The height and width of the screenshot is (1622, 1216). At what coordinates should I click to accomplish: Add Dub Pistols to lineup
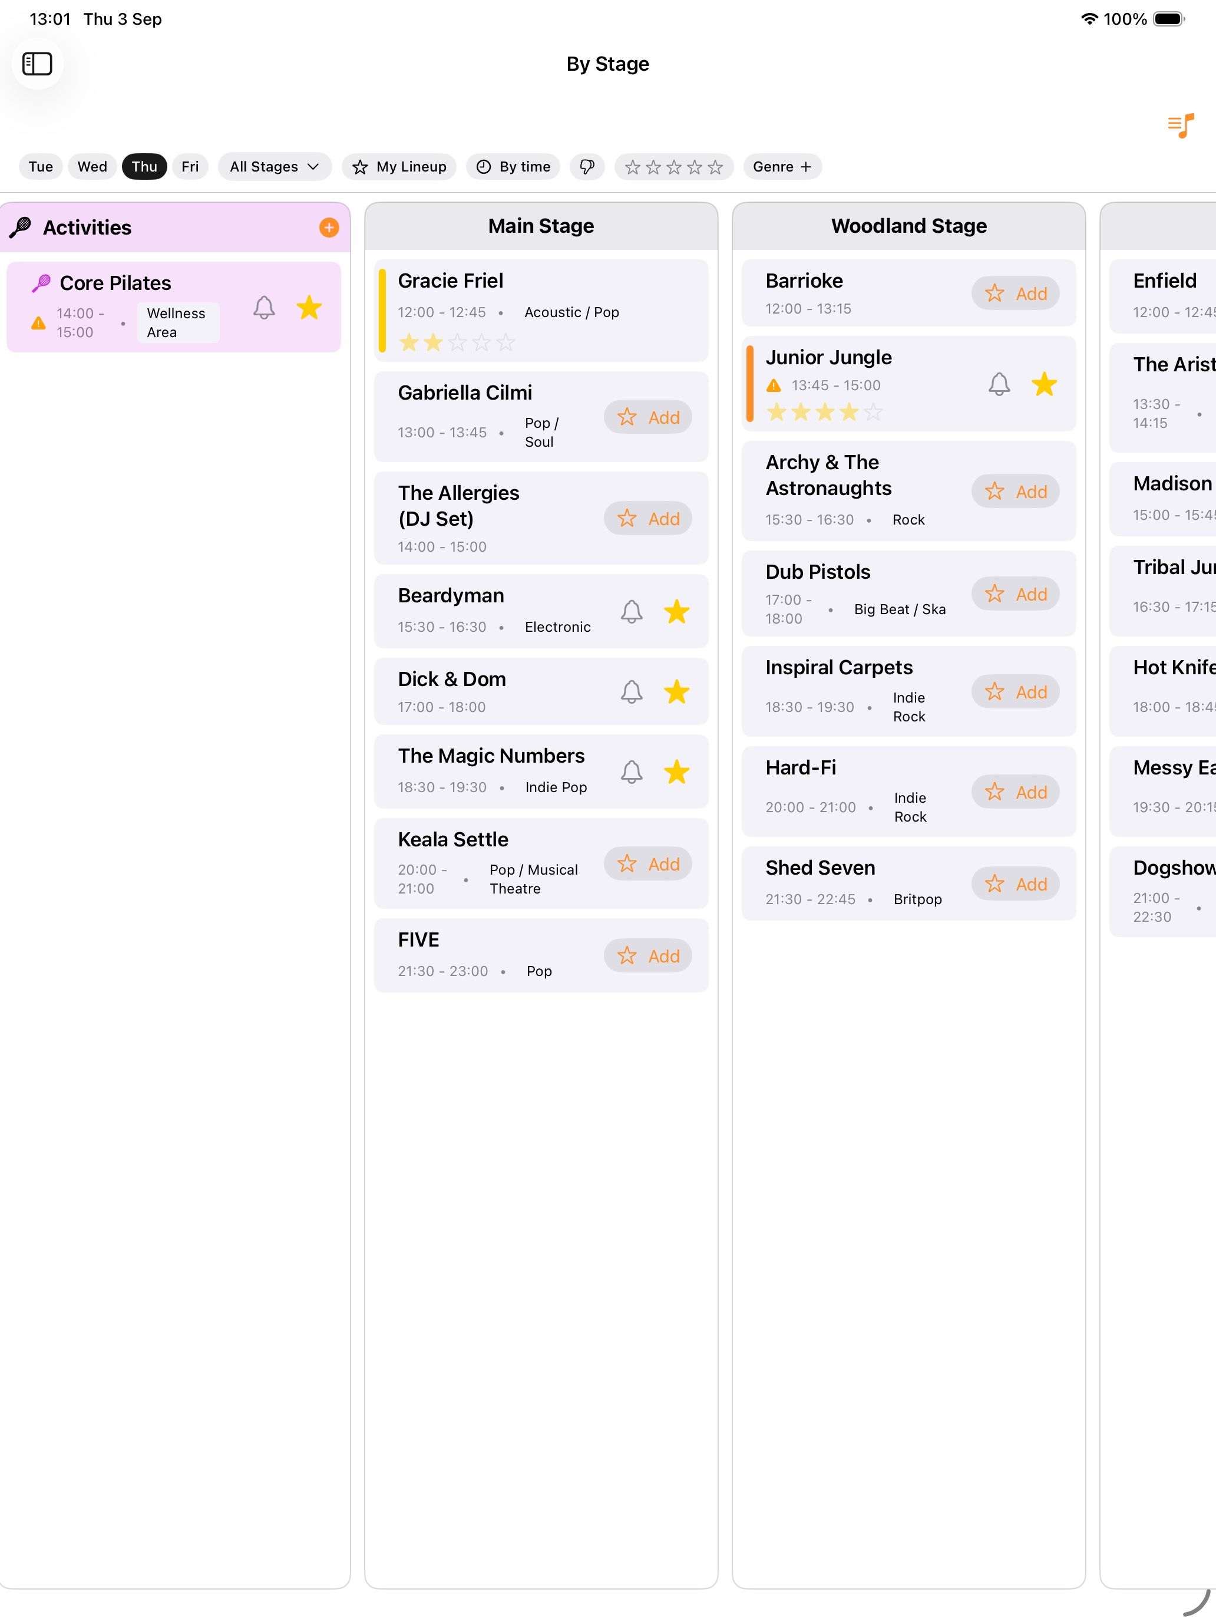click(1016, 594)
